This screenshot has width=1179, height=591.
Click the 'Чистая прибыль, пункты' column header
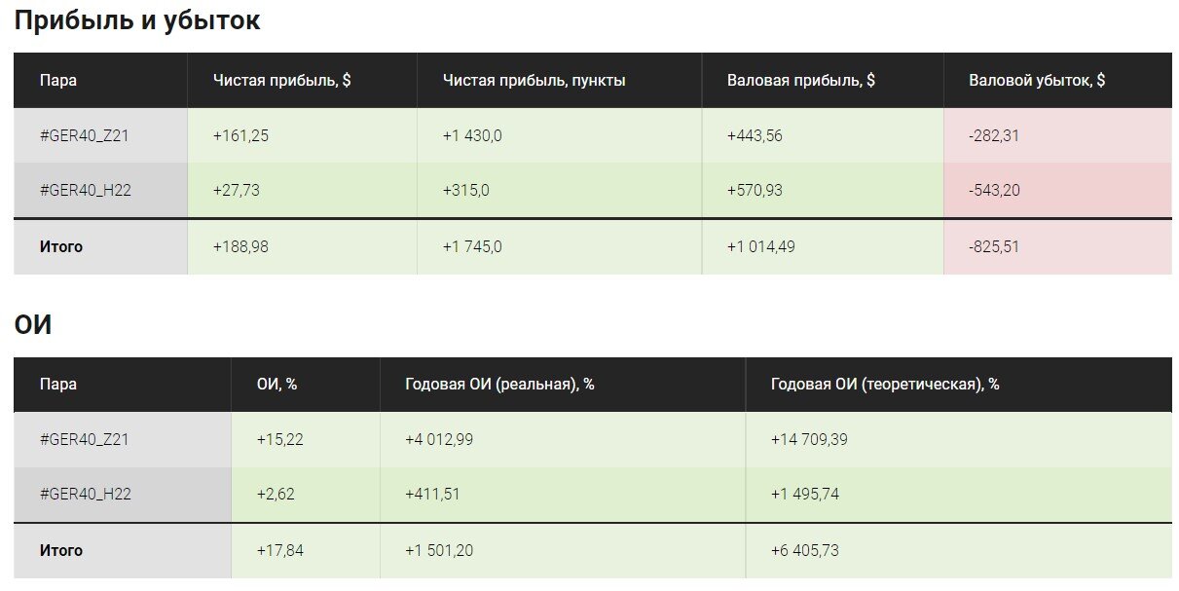[534, 81]
